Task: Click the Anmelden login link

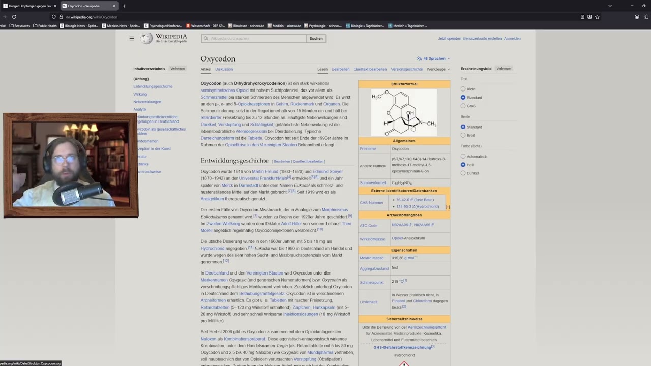Action: (512, 38)
